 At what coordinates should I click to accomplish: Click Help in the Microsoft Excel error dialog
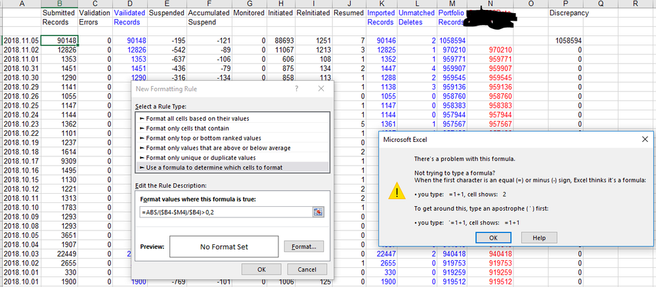(539, 238)
